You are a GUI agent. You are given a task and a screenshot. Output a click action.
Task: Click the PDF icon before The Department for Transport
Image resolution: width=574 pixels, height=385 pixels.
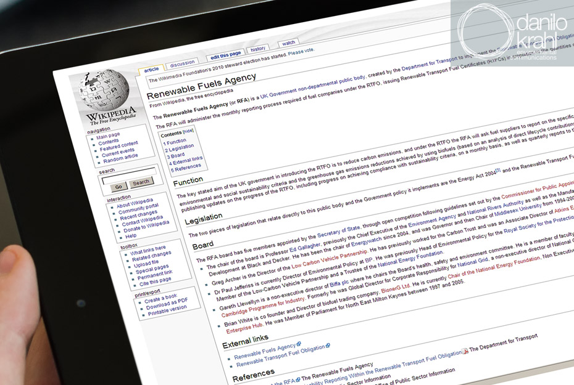(x=465, y=351)
